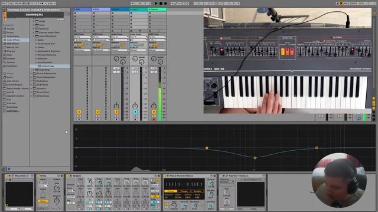Select Drums category in browser

10,32
